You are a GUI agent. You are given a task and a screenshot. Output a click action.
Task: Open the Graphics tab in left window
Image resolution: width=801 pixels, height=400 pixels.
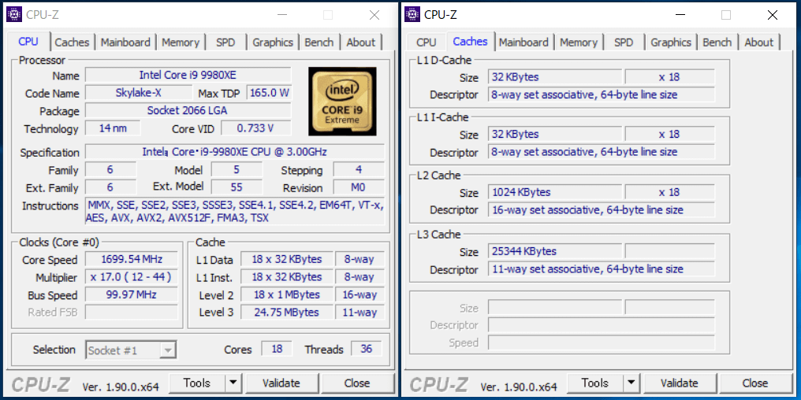(x=273, y=43)
